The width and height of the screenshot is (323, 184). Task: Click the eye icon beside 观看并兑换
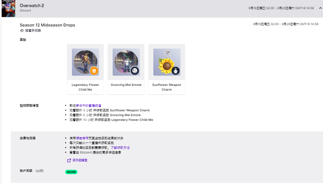coord(22,31)
